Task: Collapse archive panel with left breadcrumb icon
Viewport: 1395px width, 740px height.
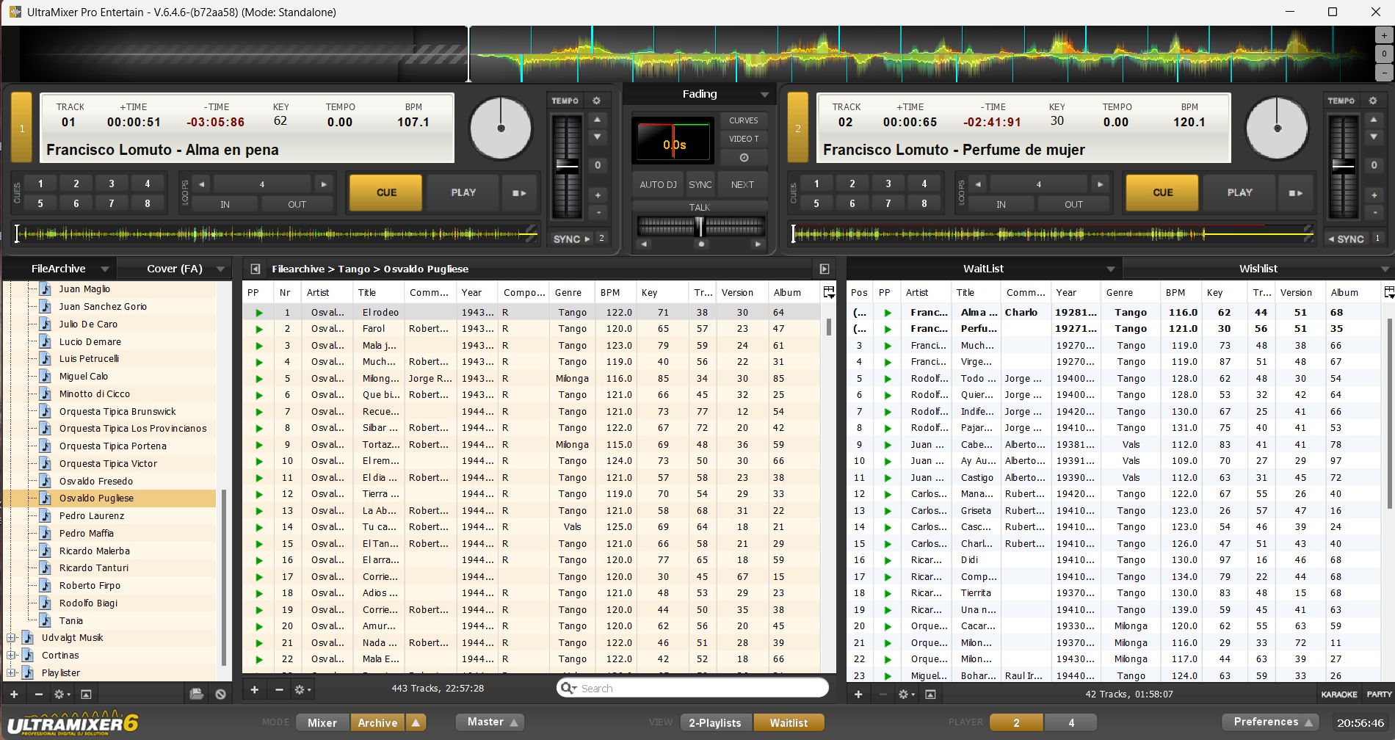Action: pos(256,269)
